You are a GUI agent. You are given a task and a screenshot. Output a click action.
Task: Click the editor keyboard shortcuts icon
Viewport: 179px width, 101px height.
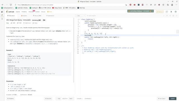tap(170, 16)
